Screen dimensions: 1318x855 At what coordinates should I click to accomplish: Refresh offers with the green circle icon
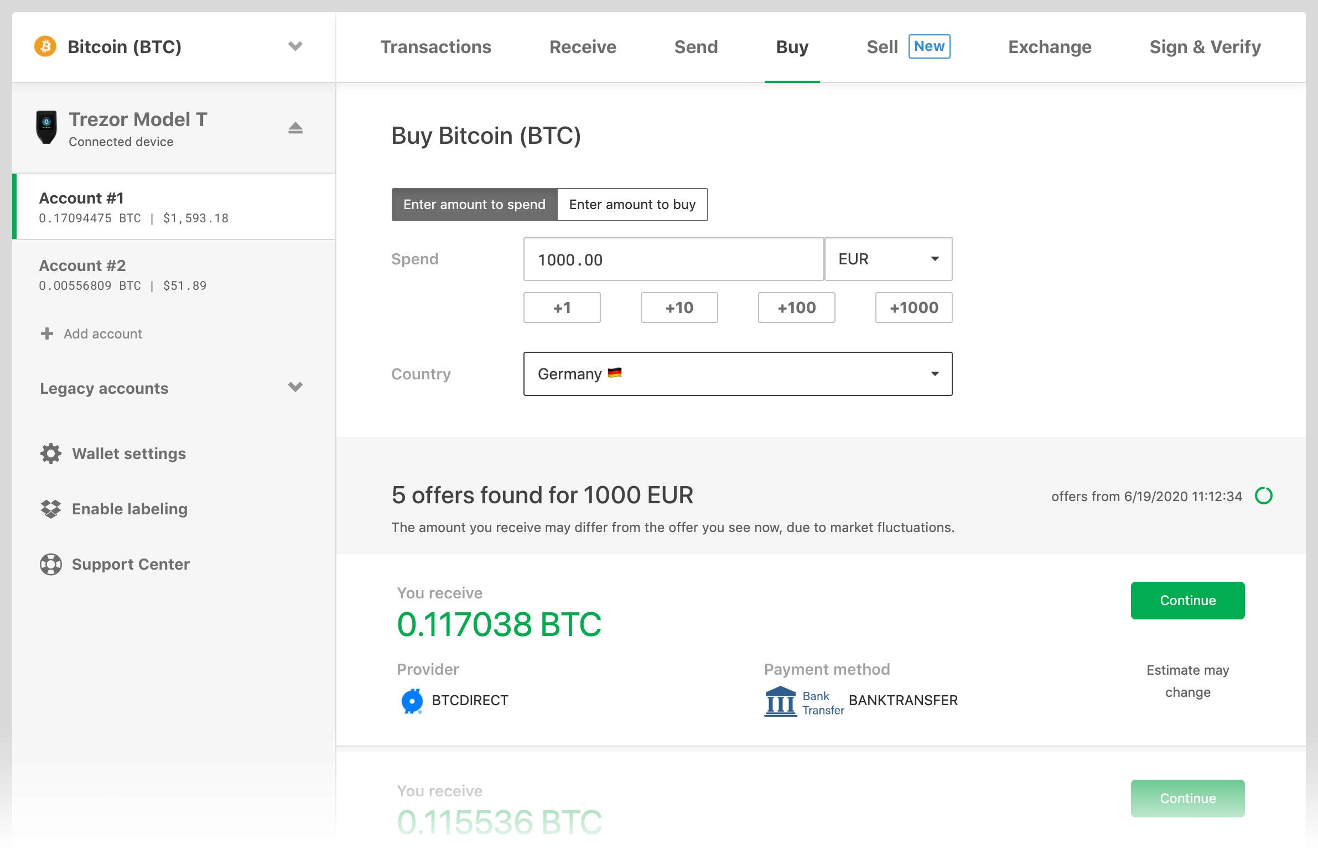pyautogui.click(x=1264, y=496)
